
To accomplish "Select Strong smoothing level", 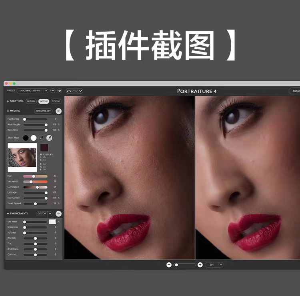I will 56,101.
